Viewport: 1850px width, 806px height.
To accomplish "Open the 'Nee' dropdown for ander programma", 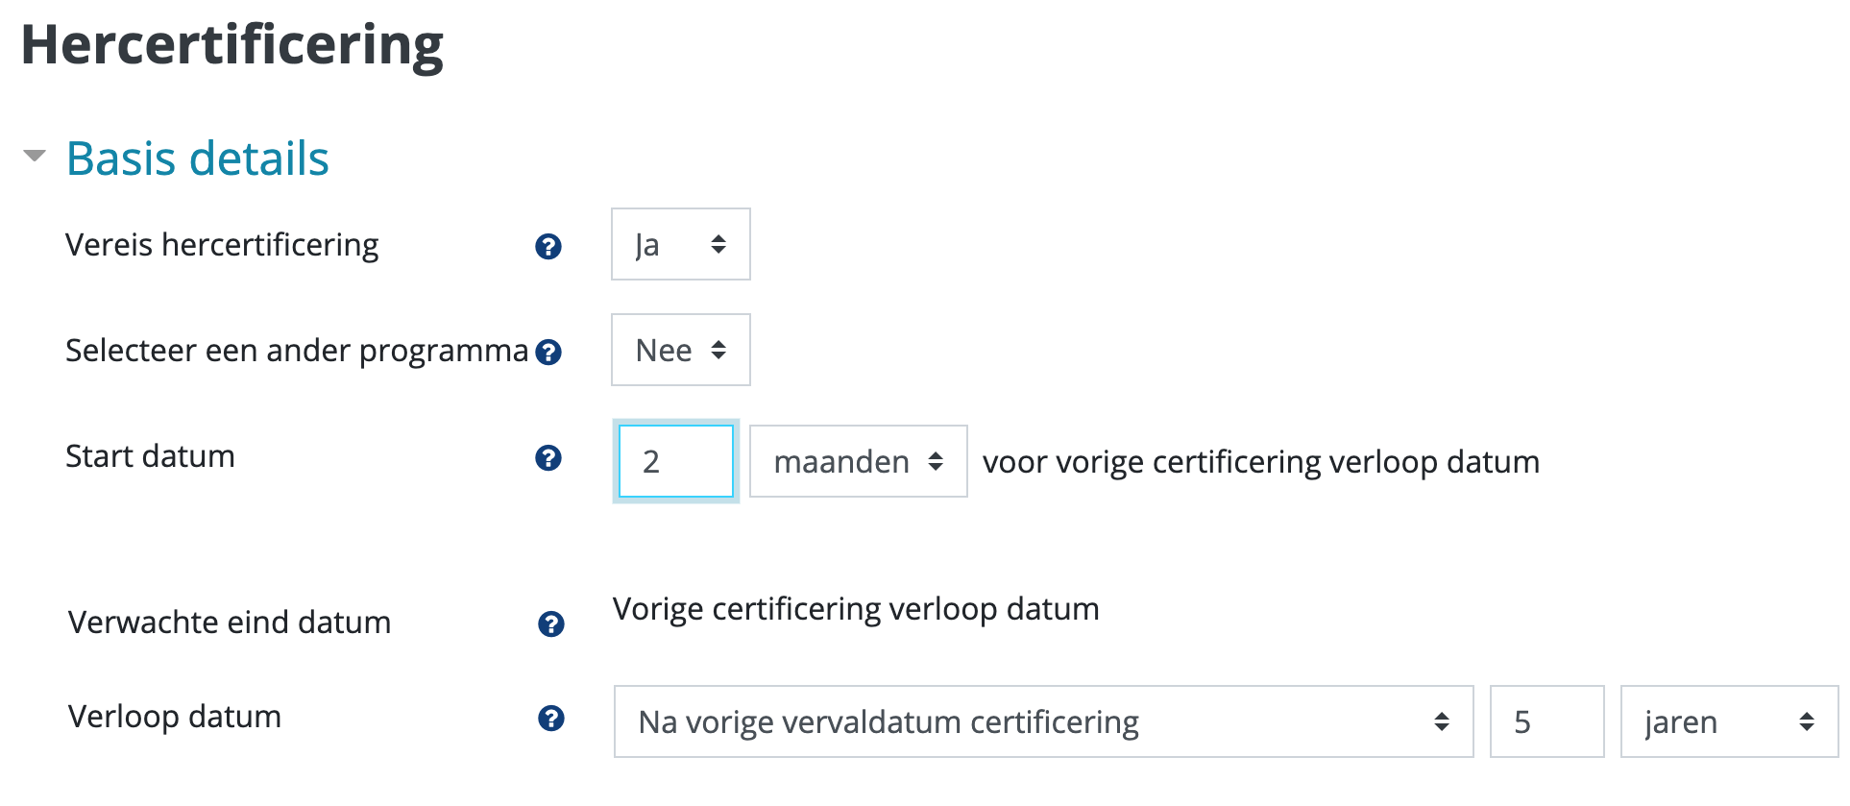I will (x=681, y=350).
